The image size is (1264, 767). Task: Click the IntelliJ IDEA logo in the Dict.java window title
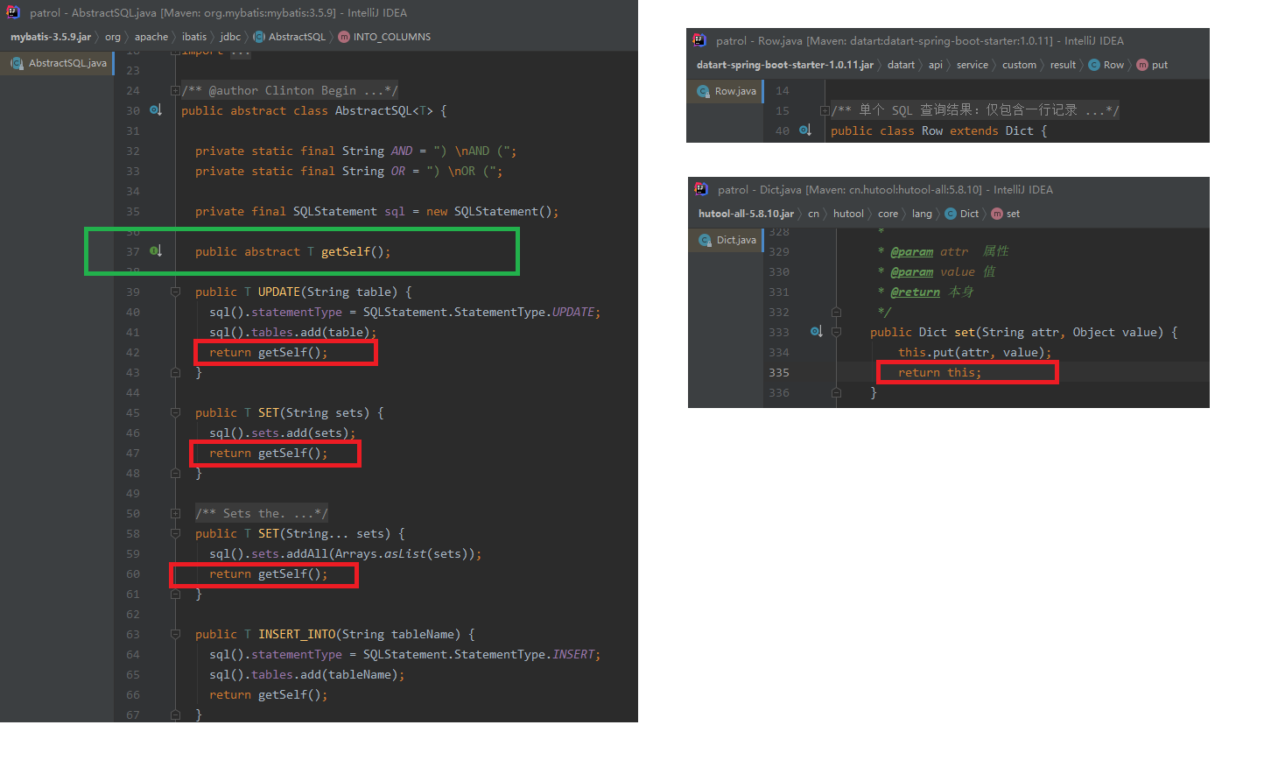[x=701, y=189]
